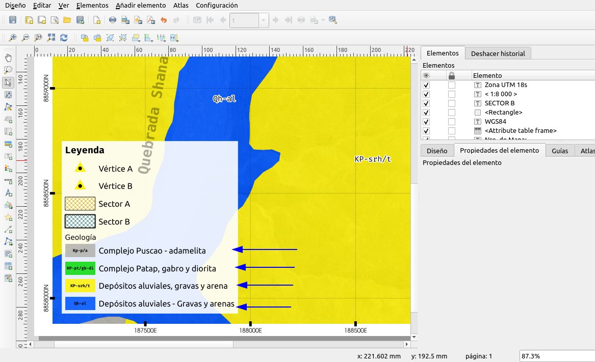The height and width of the screenshot is (362, 595).
Task: Click the Ungroup items icon
Action: [123, 38]
